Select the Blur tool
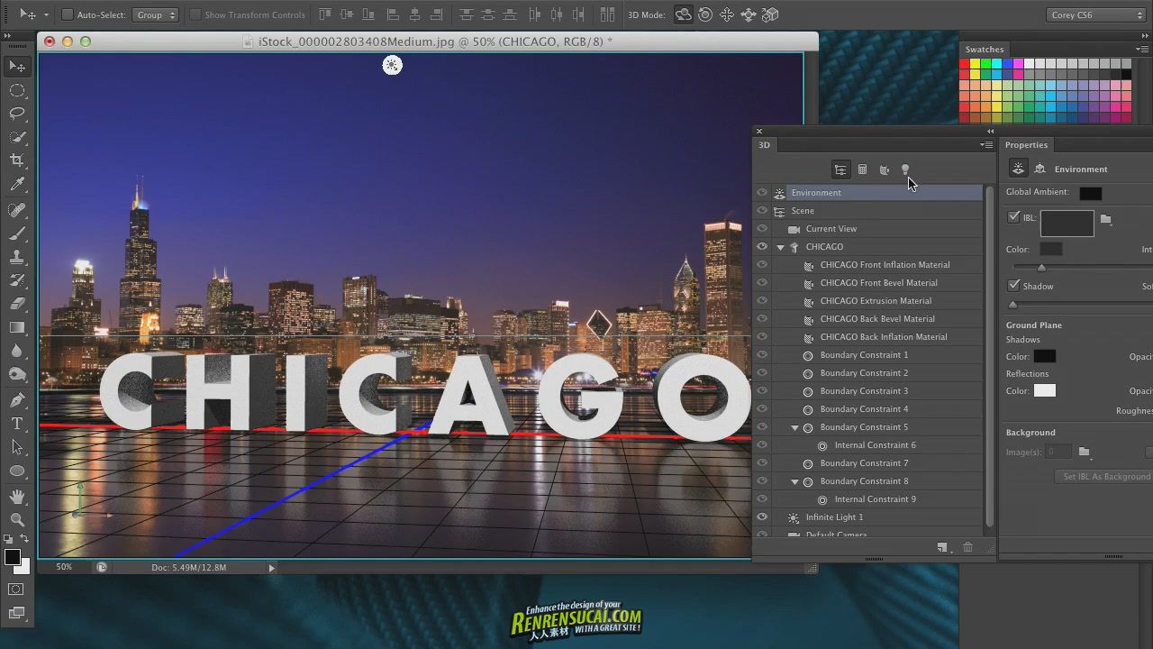Image resolution: width=1153 pixels, height=649 pixels. 17,351
